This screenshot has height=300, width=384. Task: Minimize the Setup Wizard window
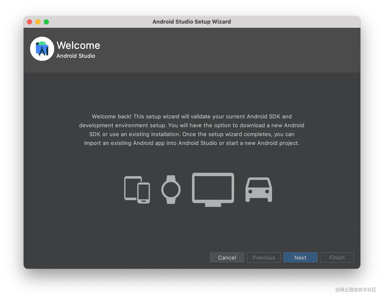[38, 22]
